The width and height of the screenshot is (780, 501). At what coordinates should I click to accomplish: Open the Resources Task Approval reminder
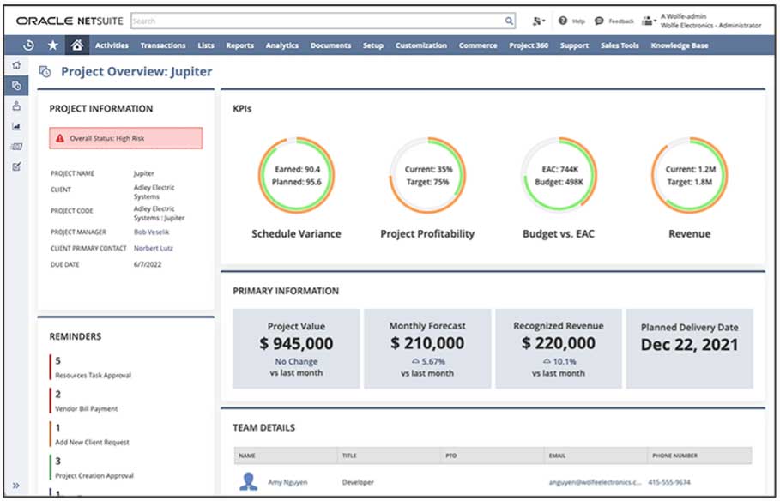tap(93, 376)
